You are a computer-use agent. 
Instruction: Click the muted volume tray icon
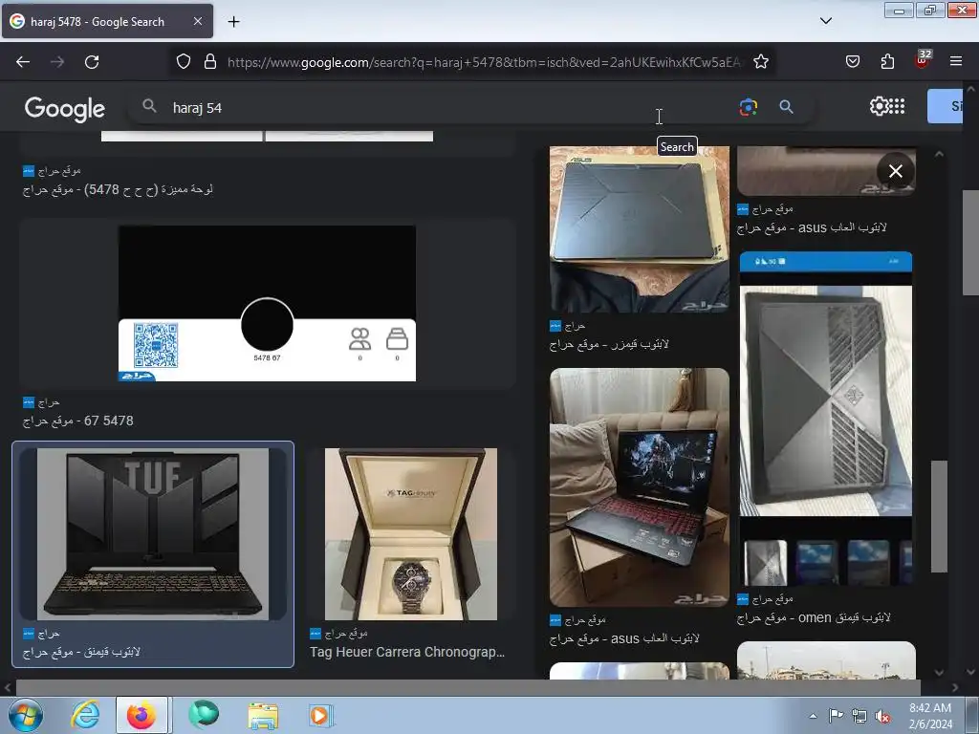tap(882, 716)
